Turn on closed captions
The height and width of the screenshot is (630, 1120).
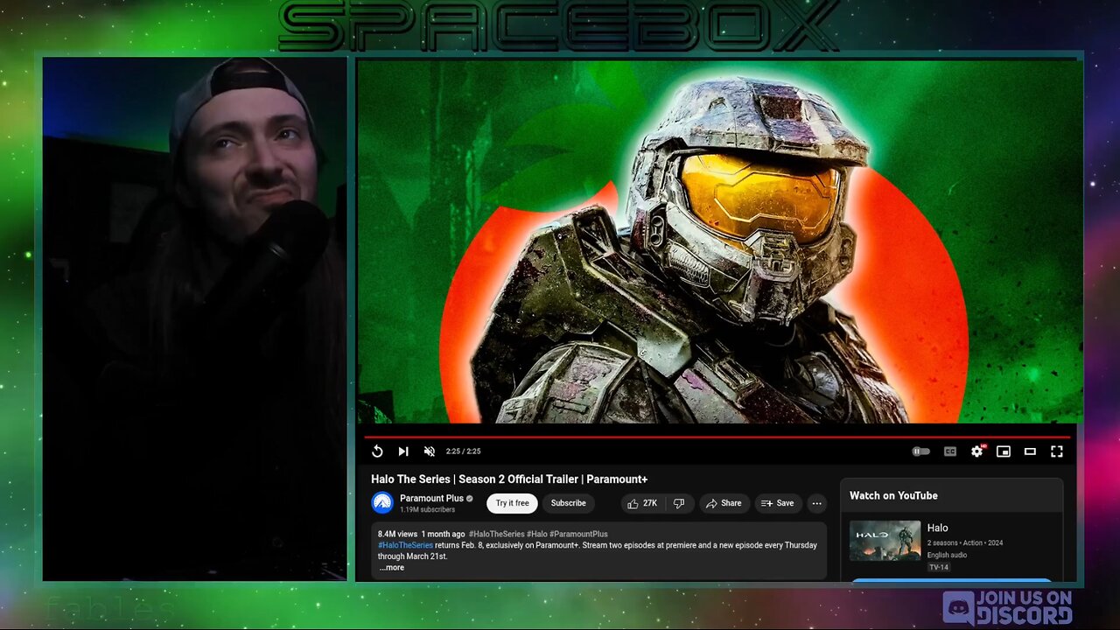pyautogui.click(x=949, y=451)
